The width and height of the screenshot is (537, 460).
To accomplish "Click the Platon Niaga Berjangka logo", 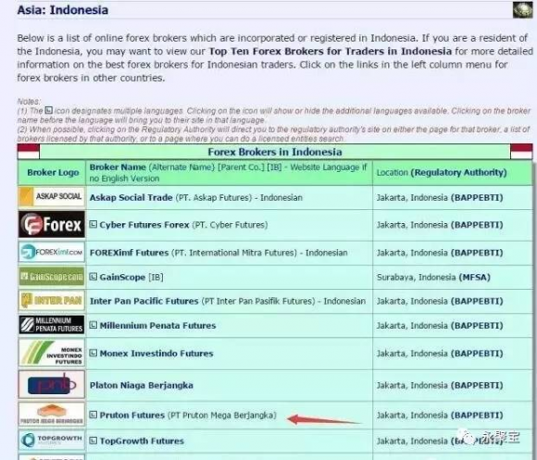I will click(x=51, y=385).
